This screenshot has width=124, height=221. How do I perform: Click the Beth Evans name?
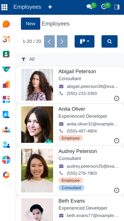(x=72, y=201)
